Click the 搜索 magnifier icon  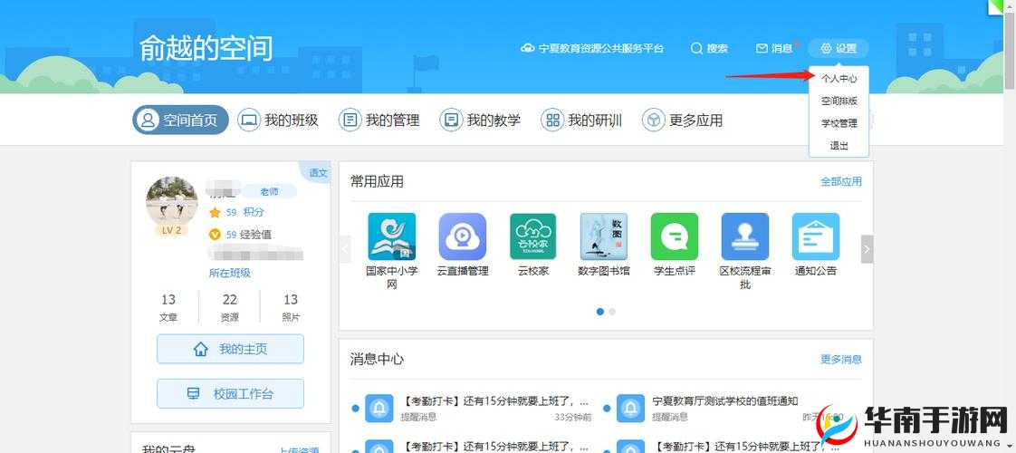[x=696, y=49]
